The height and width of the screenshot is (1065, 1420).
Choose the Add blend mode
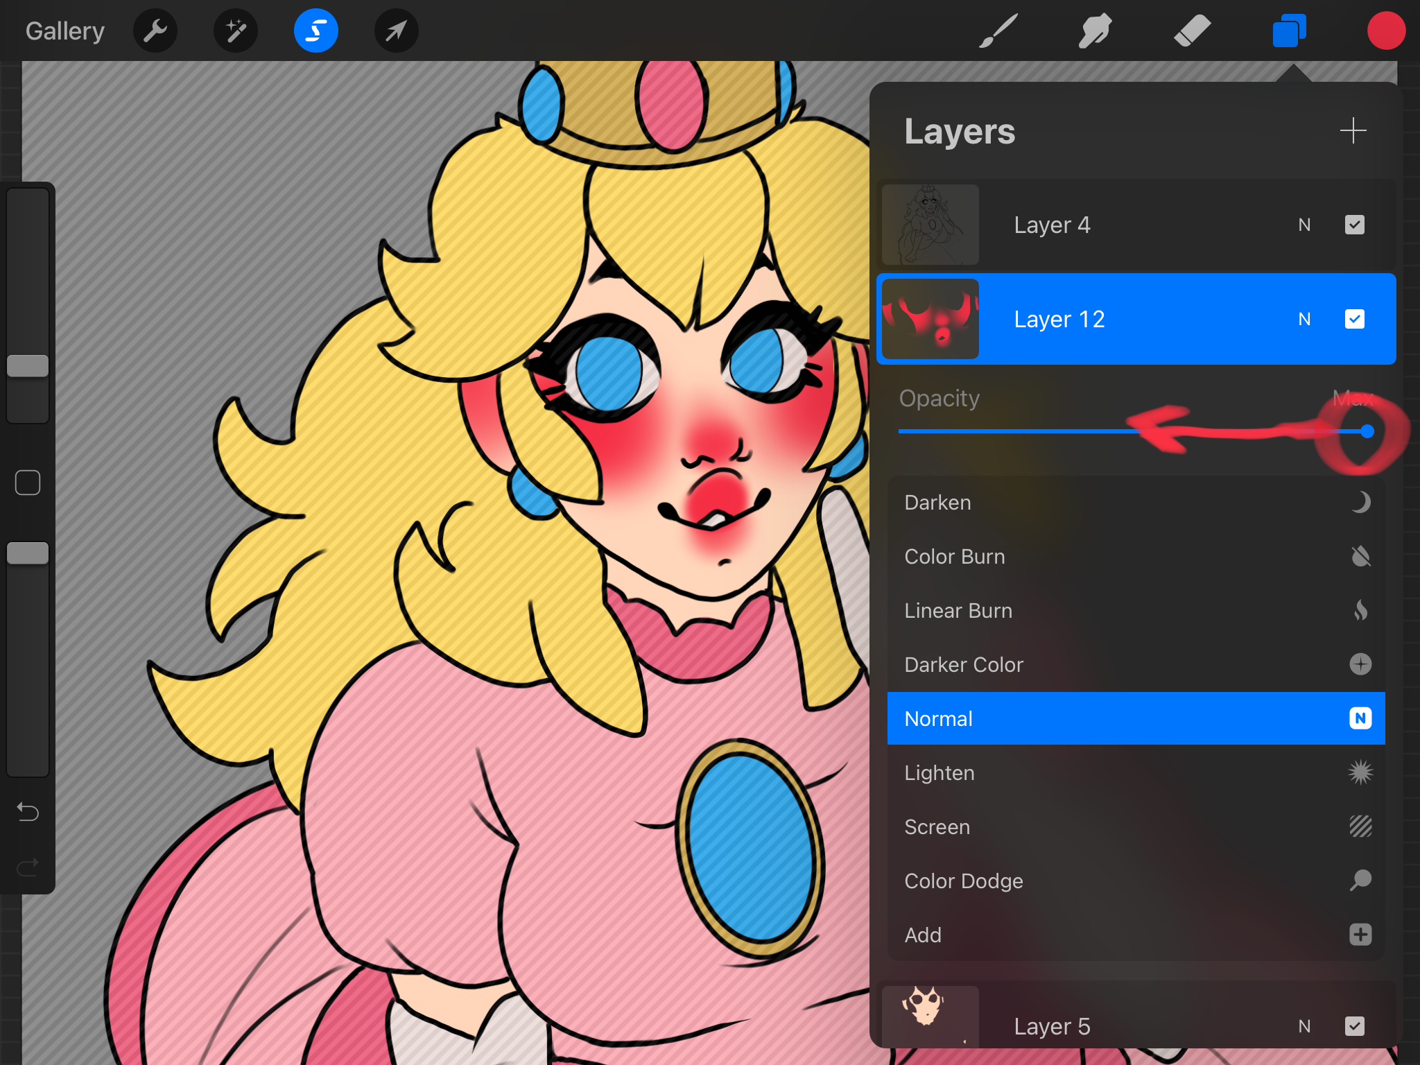coord(1136,935)
